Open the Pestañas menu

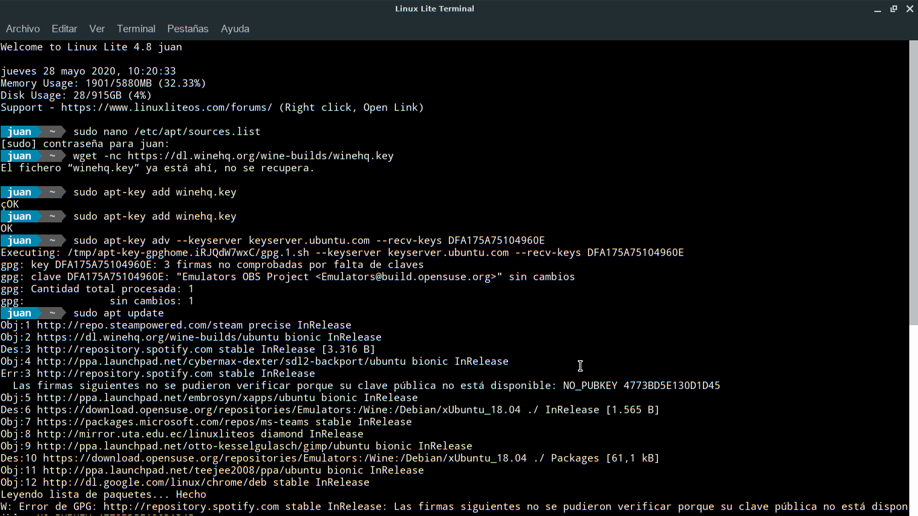click(187, 29)
